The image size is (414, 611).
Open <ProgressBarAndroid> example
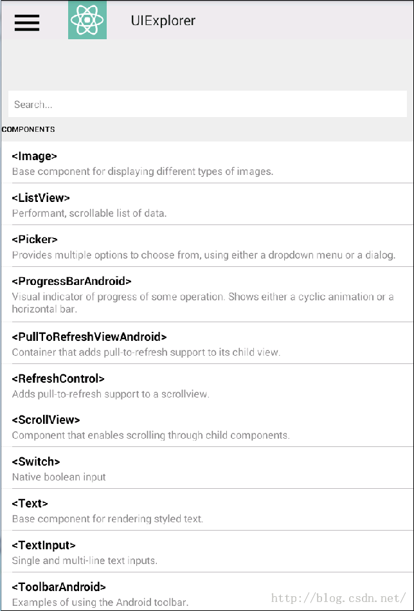pyautogui.click(x=207, y=295)
